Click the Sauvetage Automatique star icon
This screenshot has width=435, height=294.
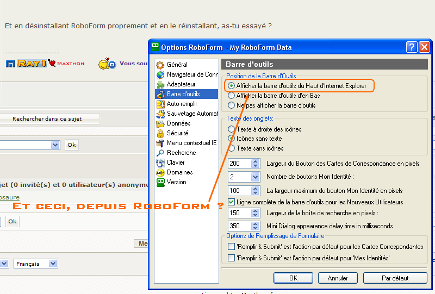pyautogui.click(x=160, y=114)
